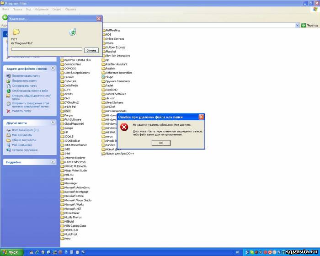
Task: Click the deletion progress bar
Action: 47,49
